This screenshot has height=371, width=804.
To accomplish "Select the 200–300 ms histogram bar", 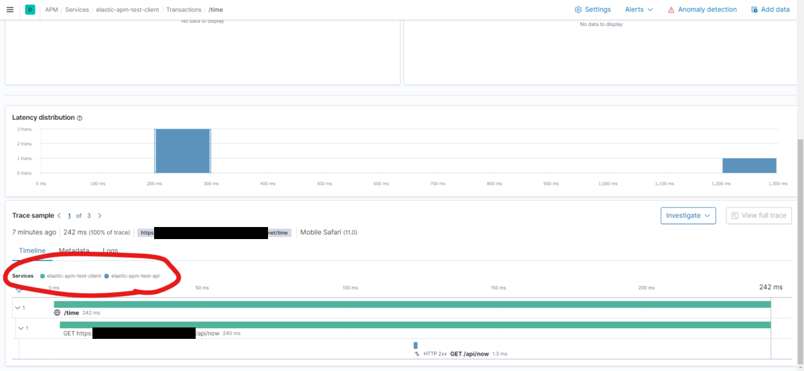I will 183,151.
